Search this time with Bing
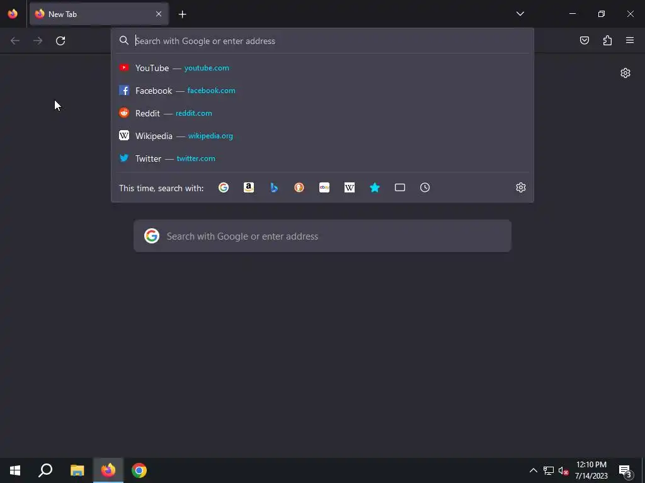This screenshot has width=645, height=483. (274, 187)
